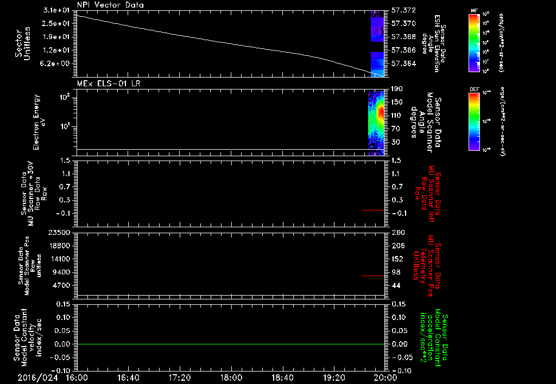Click the '18:40' time tick label
Image resolution: width=556 pixels, height=384 pixels.
tap(282, 377)
